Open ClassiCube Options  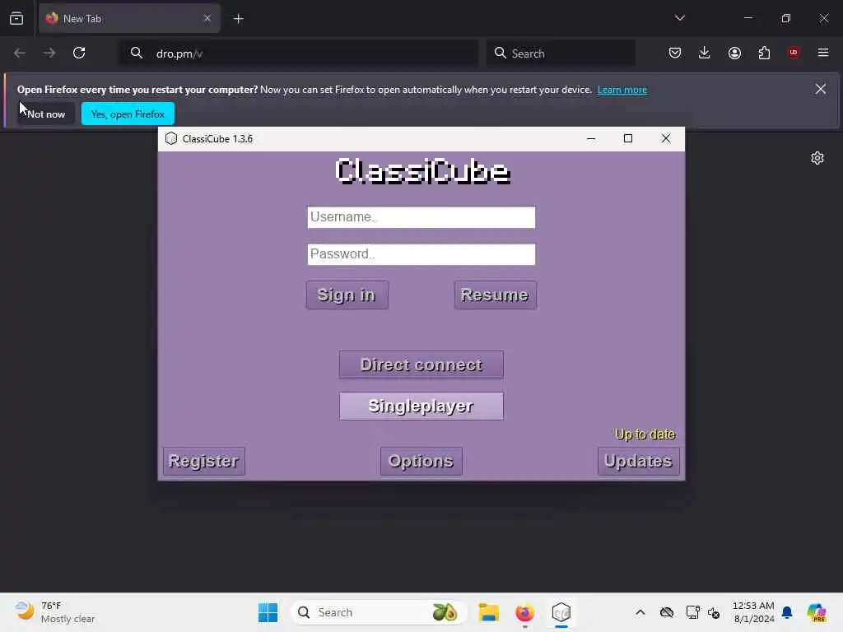pyautogui.click(x=421, y=461)
